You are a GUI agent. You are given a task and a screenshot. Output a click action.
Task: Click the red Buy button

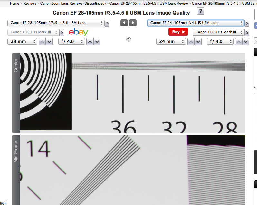(178, 32)
